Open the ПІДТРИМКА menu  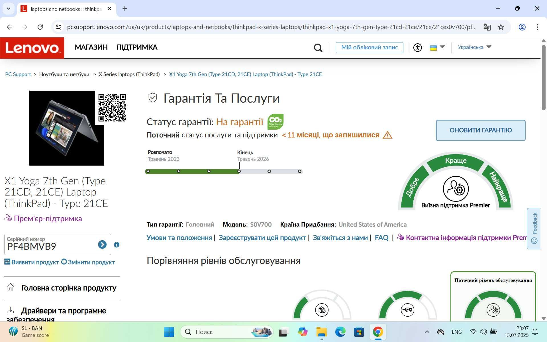(x=137, y=47)
